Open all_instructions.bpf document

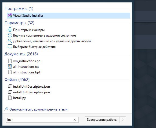pos(27,72)
